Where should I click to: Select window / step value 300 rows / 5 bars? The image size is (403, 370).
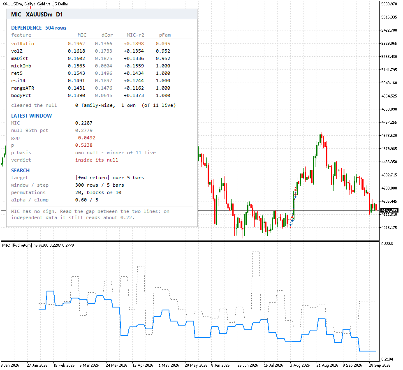pos(100,185)
